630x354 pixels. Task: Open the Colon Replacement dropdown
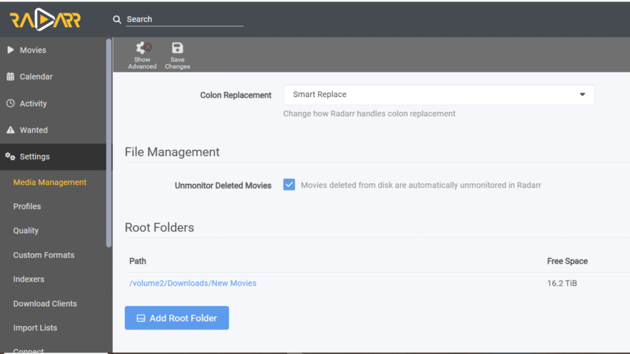pos(438,95)
